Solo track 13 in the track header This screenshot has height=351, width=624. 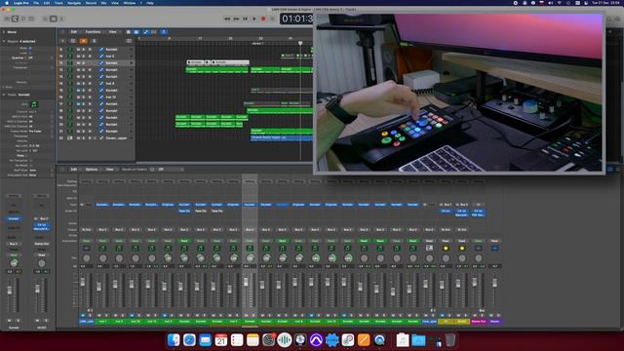click(84, 76)
